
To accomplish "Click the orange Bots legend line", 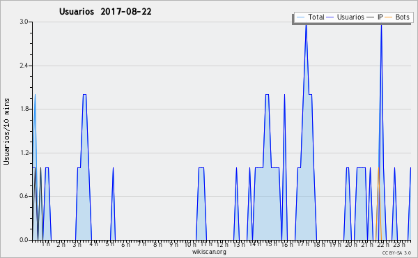I will pyautogui.click(x=389, y=17).
